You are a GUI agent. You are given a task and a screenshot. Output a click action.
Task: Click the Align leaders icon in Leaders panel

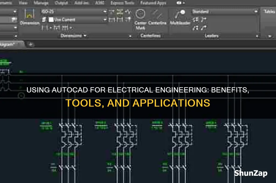195,28
